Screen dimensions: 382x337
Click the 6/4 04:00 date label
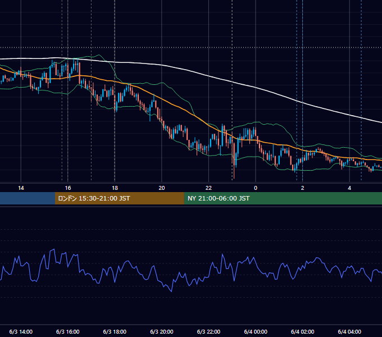click(x=349, y=331)
